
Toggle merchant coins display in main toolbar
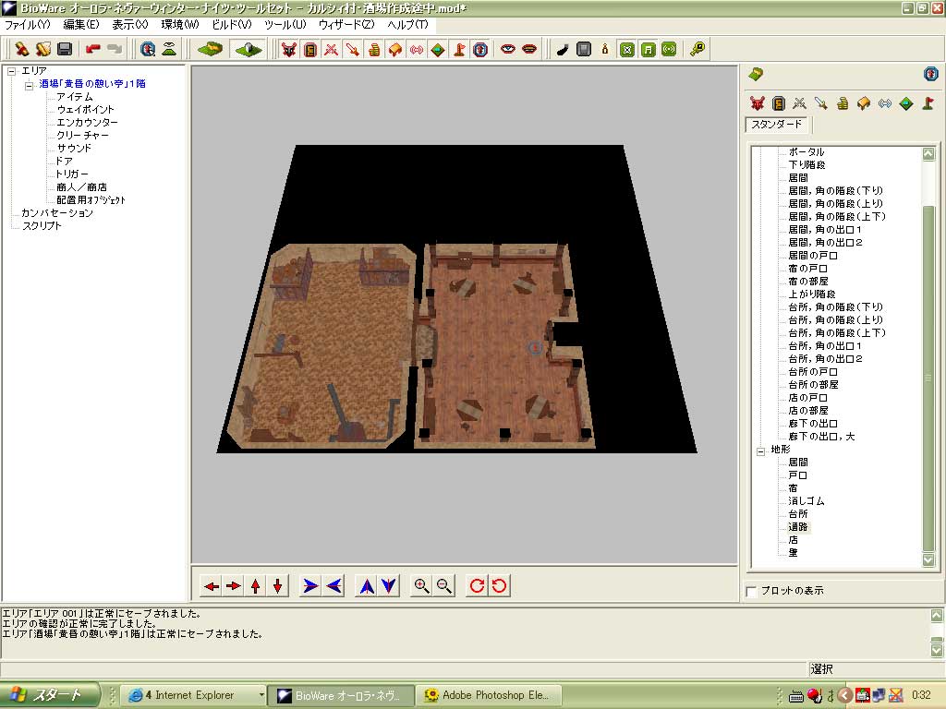pyautogui.click(x=374, y=50)
